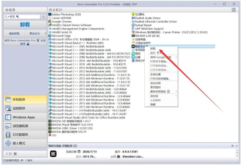Select NVIDIA USBC Driver entry
This screenshot has width=242, height=165.
click(x=71, y=128)
